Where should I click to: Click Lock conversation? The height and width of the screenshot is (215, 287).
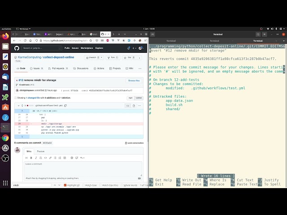coord(134,143)
